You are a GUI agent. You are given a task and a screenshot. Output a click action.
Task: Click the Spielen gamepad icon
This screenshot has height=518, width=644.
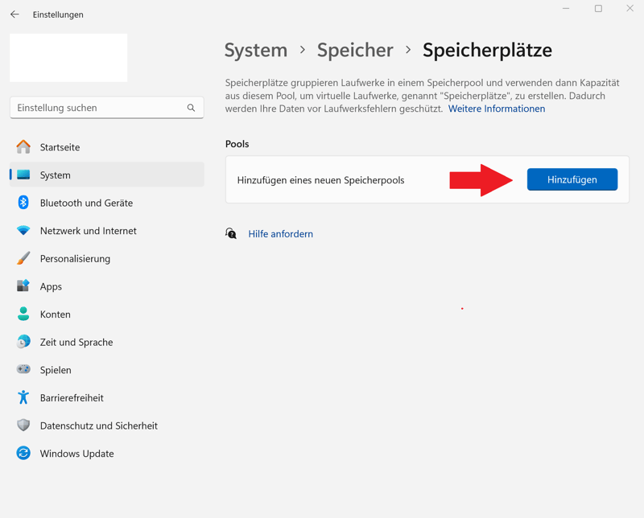coord(23,370)
